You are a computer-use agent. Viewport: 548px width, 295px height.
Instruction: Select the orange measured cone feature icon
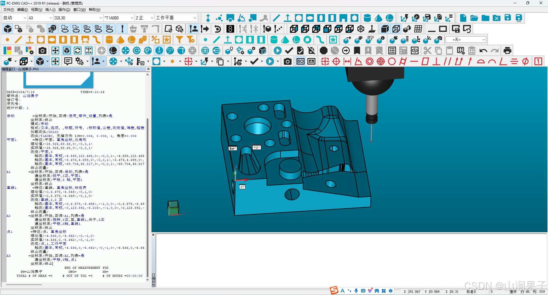click(x=120, y=40)
